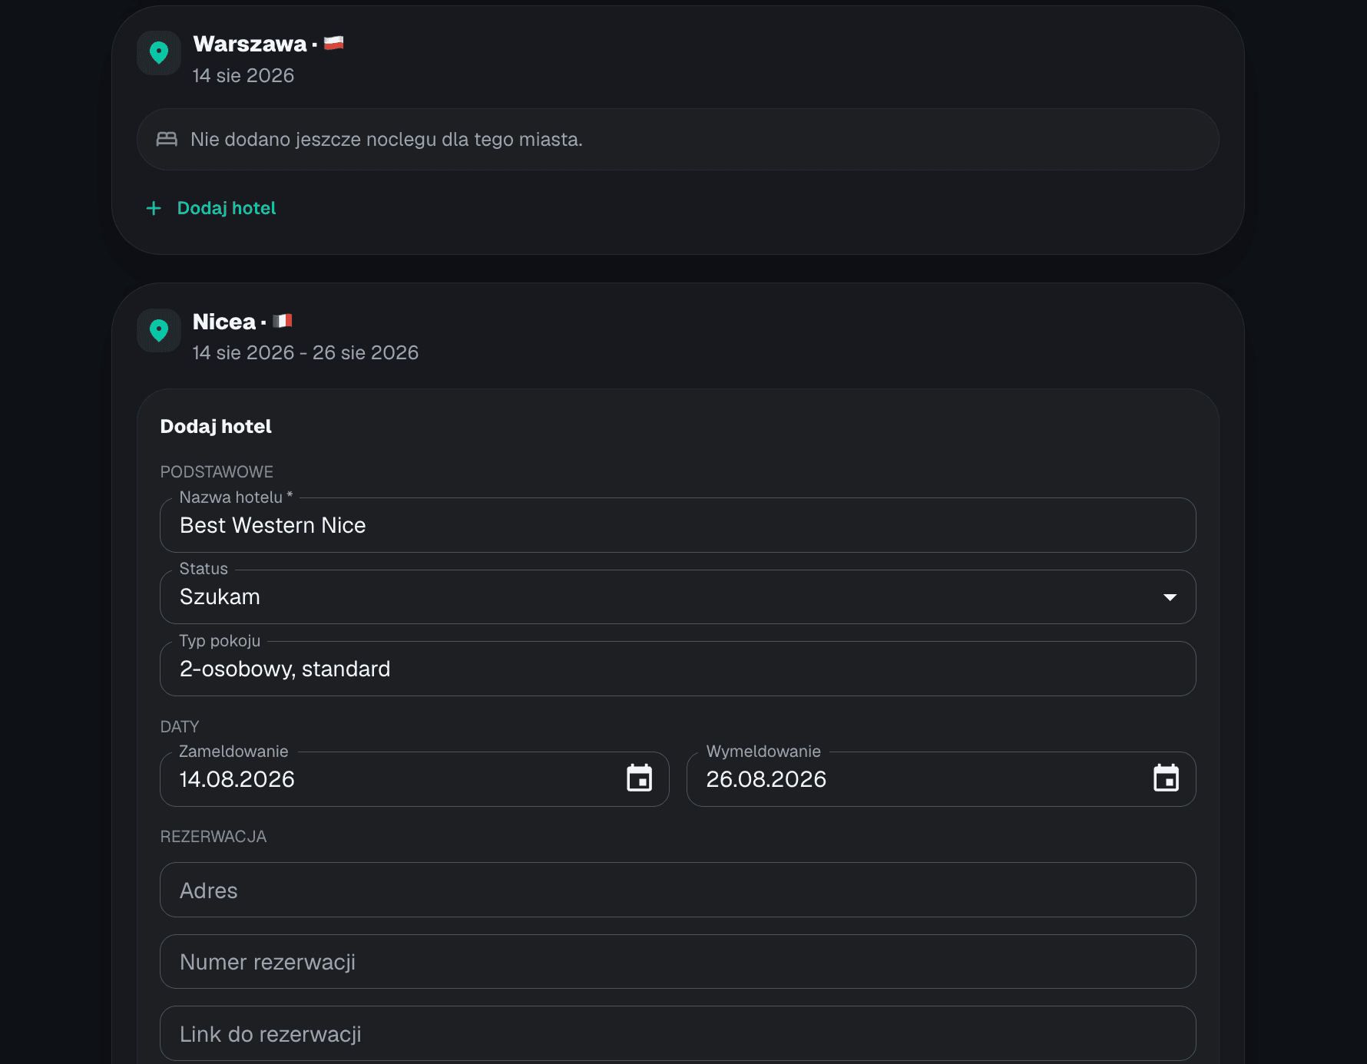Click the Nicea location pin icon
The image size is (1367, 1064).
pos(159,330)
